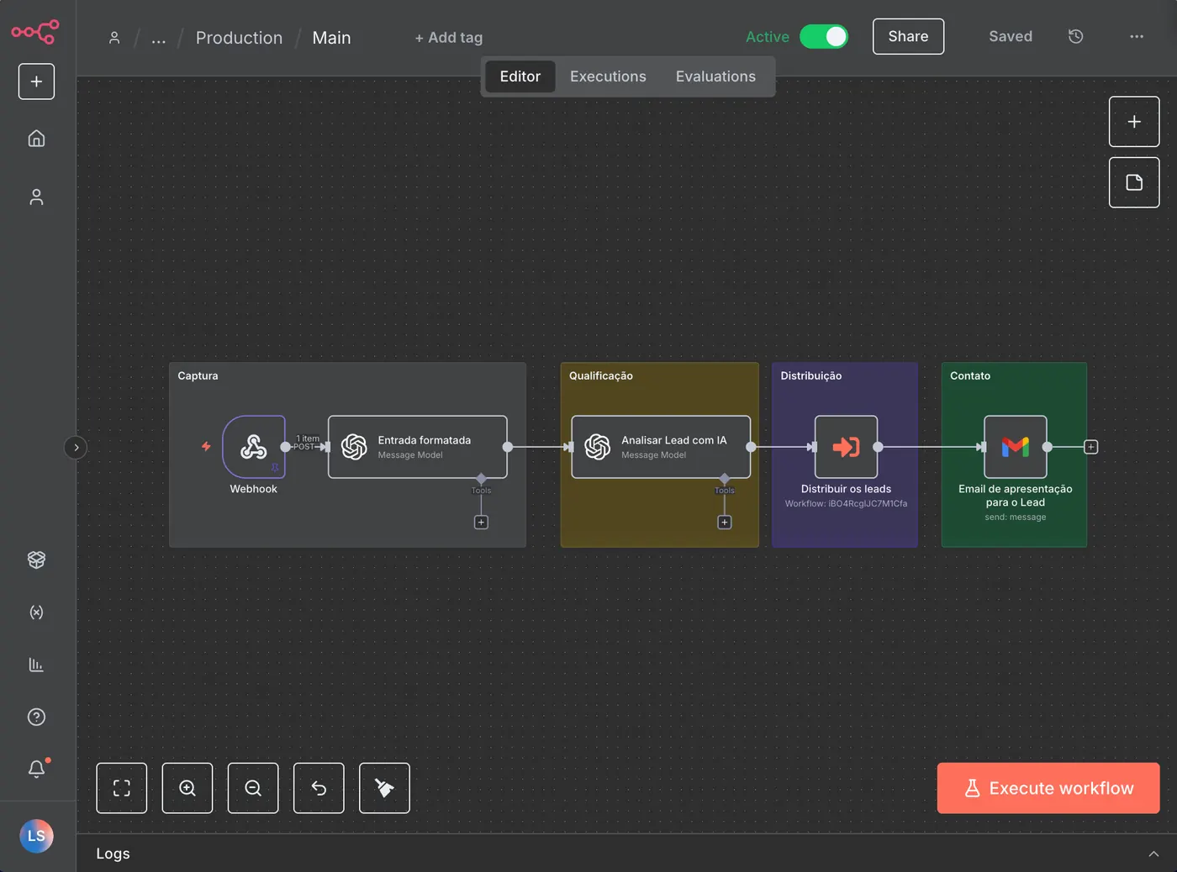Click Zoom in button
The image size is (1177, 872).
click(187, 788)
